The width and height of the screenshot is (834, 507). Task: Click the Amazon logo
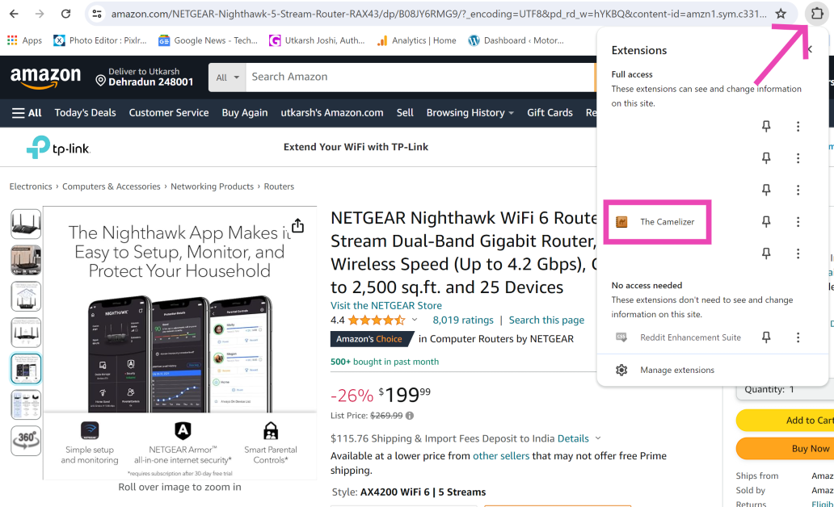click(x=45, y=78)
